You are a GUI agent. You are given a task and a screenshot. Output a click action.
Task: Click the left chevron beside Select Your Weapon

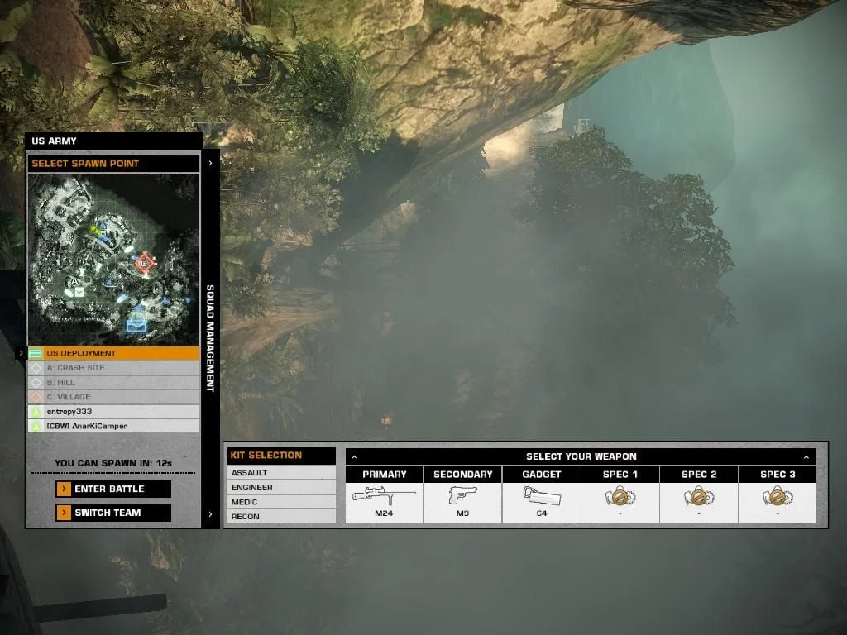click(x=354, y=456)
